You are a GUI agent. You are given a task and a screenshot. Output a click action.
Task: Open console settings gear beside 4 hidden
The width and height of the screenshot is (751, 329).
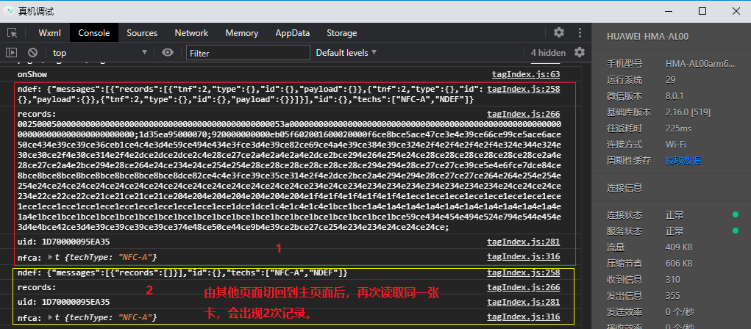click(x=580, y=52)
